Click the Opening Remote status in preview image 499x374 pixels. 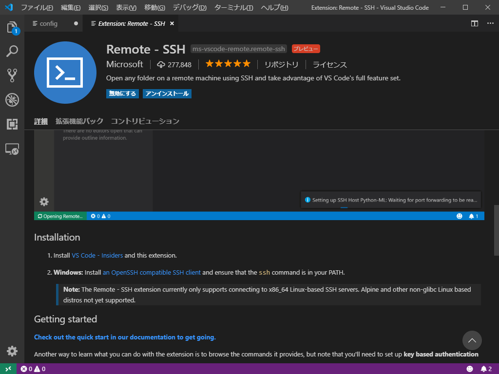[60, 216]
